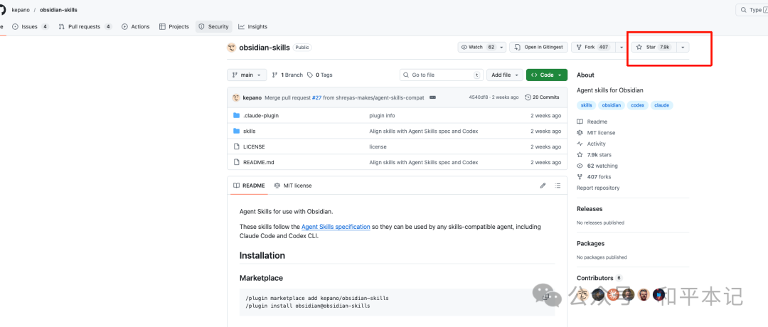Click kepano's avatar in the commit row
The width and height of the screenshot is (768, 327).
236,97
